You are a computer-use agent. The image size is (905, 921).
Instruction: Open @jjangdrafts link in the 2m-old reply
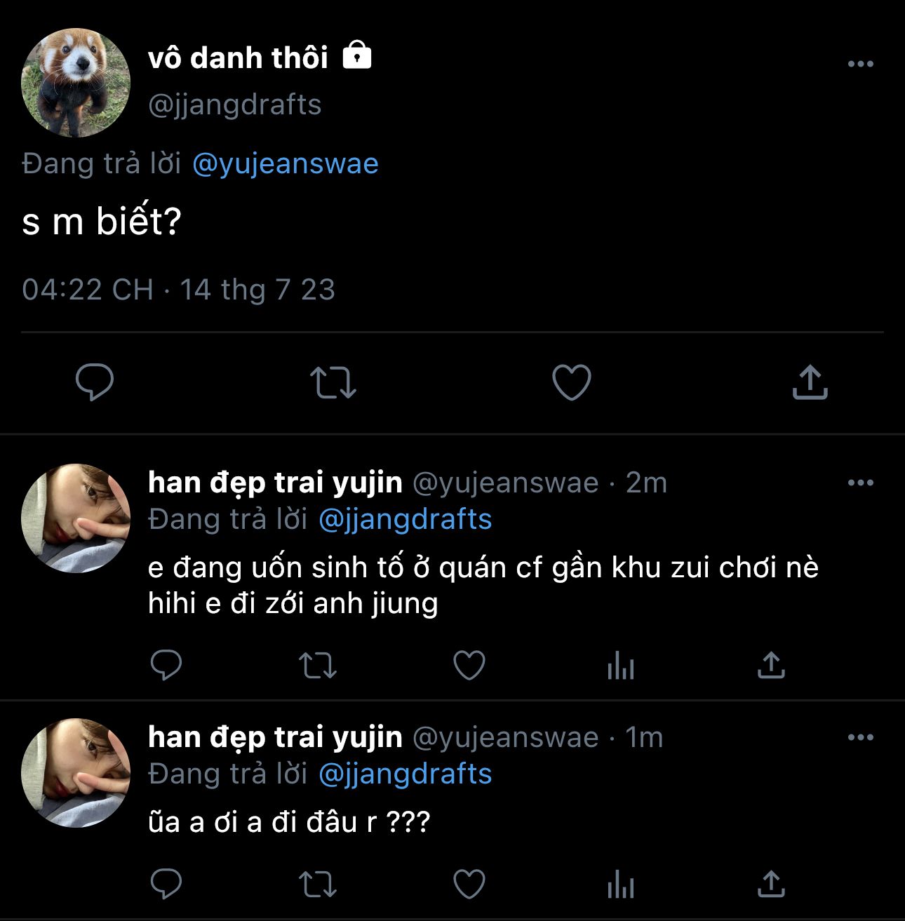pos(405,520)
